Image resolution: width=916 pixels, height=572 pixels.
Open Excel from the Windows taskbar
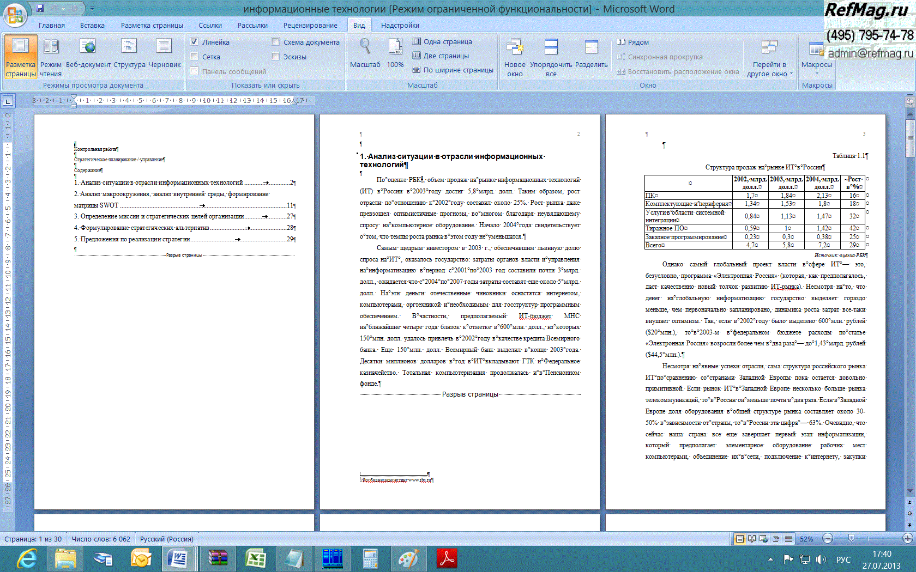coord(255,558)
